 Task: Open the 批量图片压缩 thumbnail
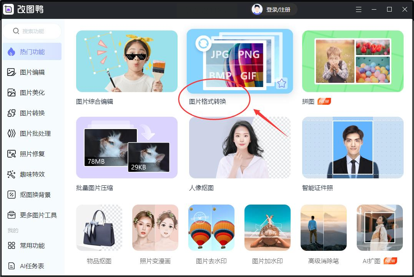pos(127,148)
